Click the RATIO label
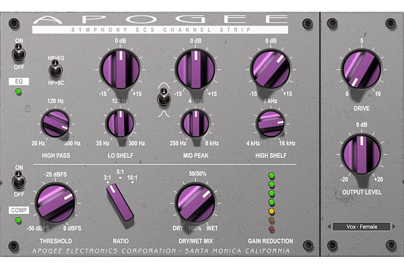The height and width of the screenshot is (269, 404). 121,241
